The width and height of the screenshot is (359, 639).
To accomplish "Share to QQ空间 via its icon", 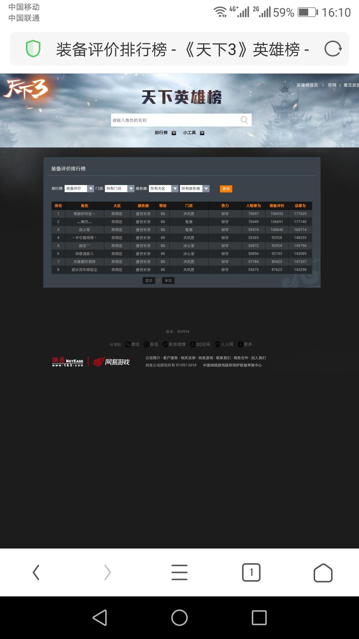I will click(x=192, y=344).
